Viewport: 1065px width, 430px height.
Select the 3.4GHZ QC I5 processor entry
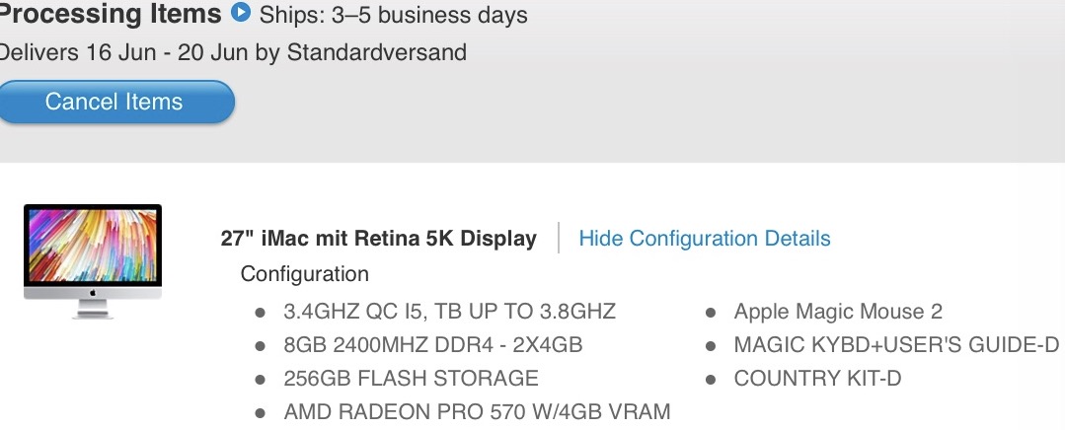450,312
